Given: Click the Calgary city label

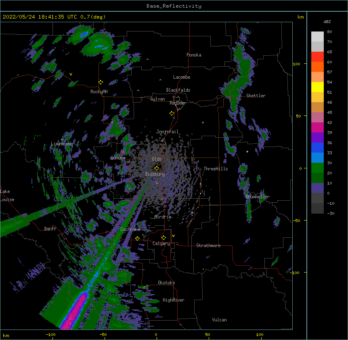Looking at the screenshot, I should coord(161,243).
